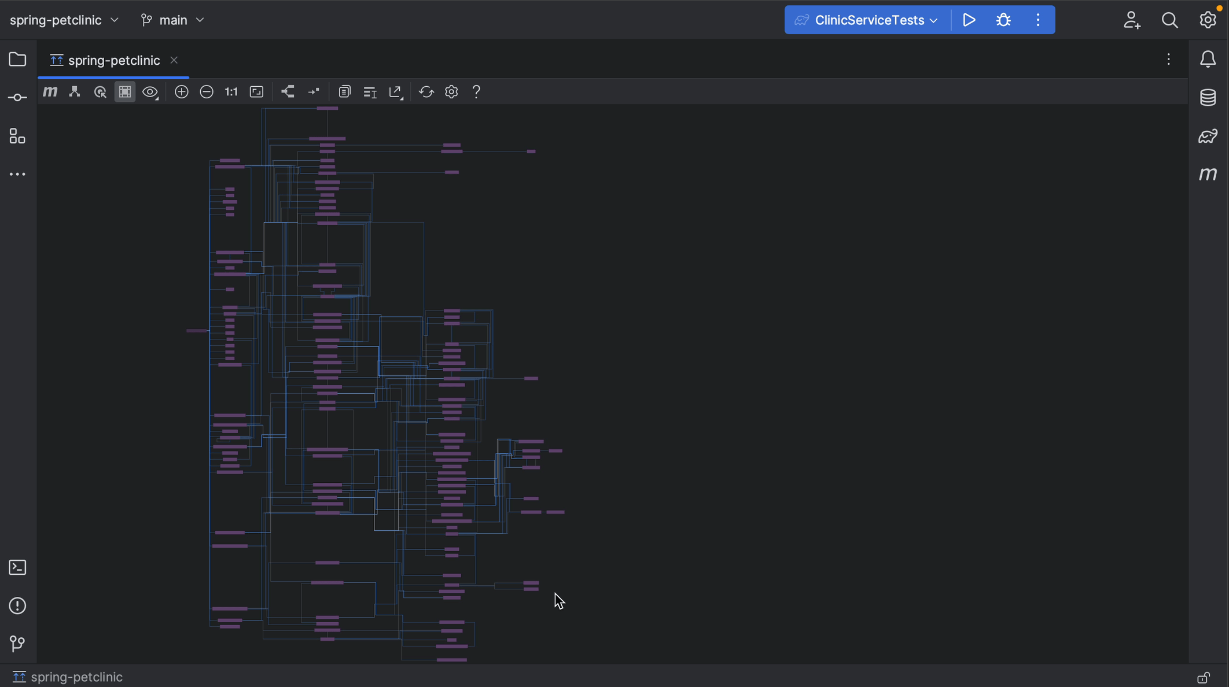Toggle the grid view mode in diagram toolbar

click(x=125, y=91)
